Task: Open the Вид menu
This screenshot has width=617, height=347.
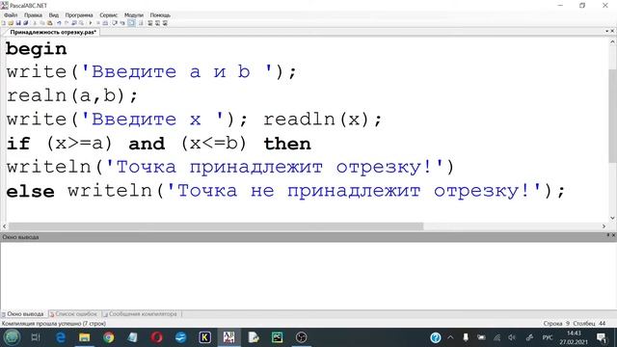Action: click(54, 15)
